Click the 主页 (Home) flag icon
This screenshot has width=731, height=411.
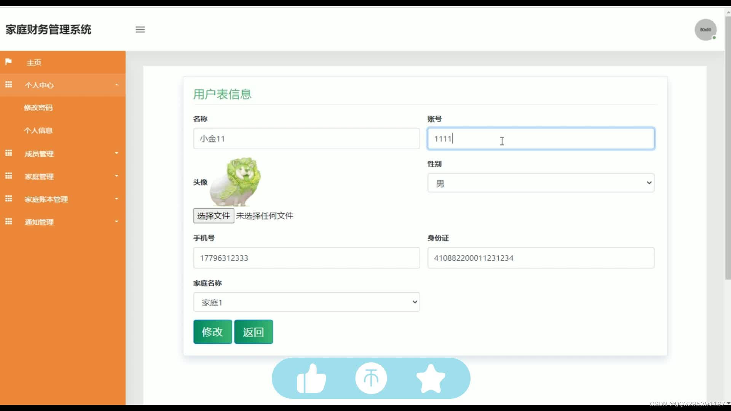point(8,62)
